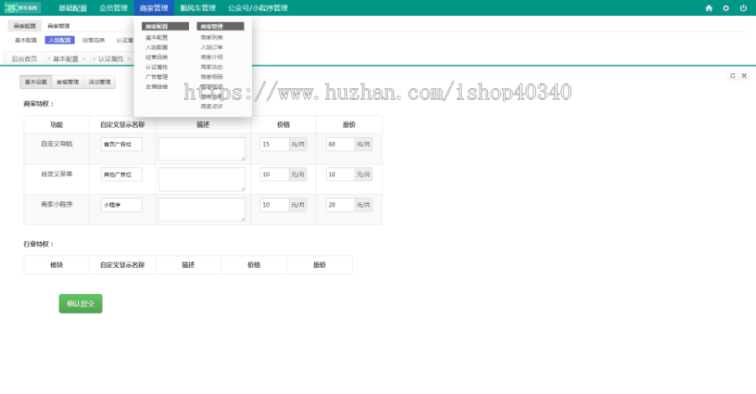
Task: Open settings via the gear icon
Action: [726, 8]
